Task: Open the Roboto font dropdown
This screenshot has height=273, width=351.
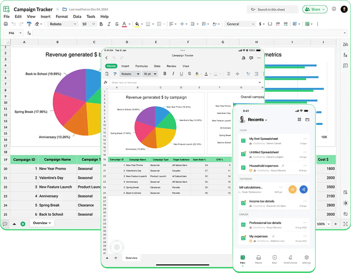Action: [63, 24]
